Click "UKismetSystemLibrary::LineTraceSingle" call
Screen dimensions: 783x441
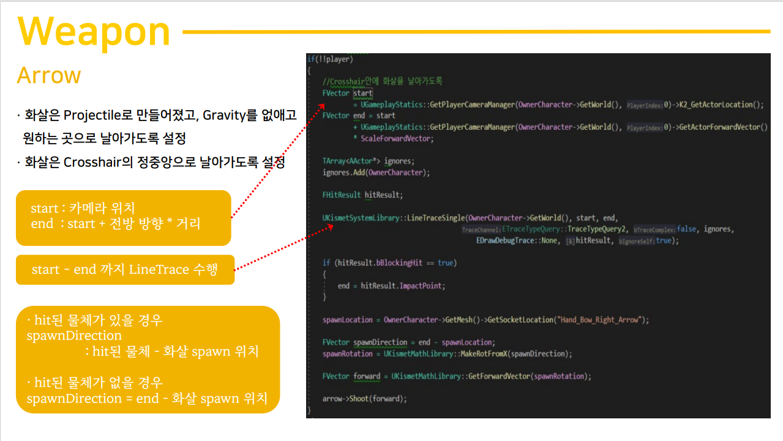pyautogui.click(x=394, y=218)
